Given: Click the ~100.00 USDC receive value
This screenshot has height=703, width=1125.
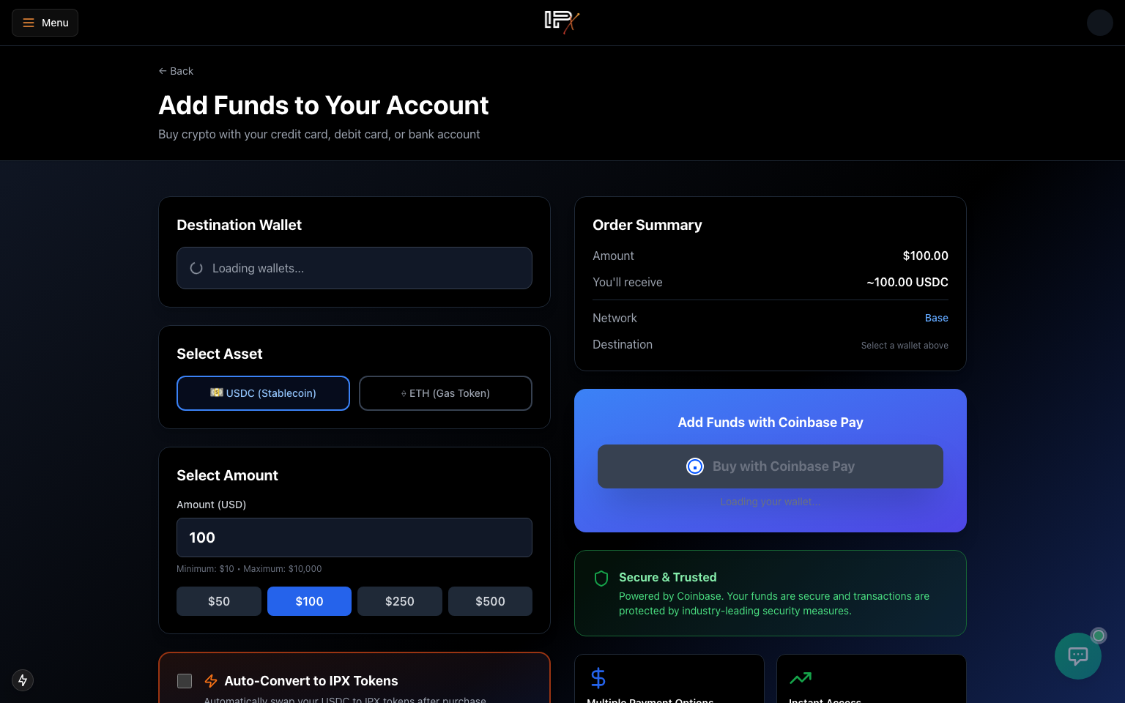Looking at the screenshot, I should pyautogui.click(x=907, y=282).
